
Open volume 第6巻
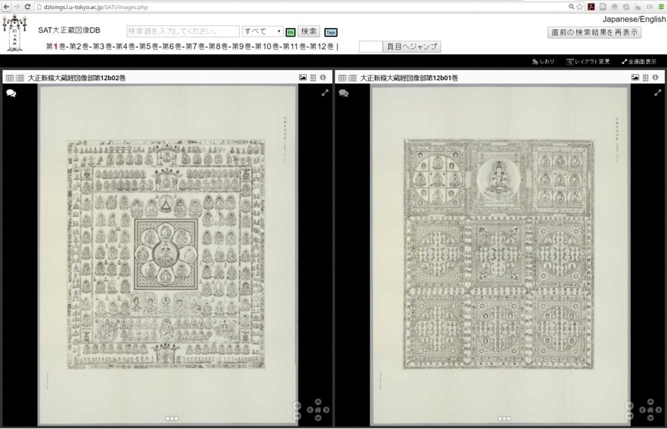[172, 47]
